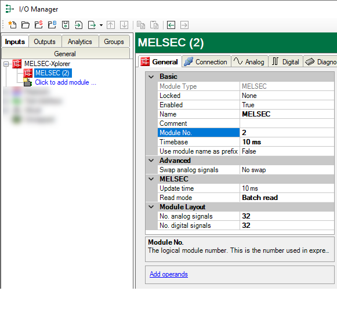This screenshot has height=320, width=337.
Task: Click the export arrow document icon
Action: pyautogui.click(x=92, y=25)
